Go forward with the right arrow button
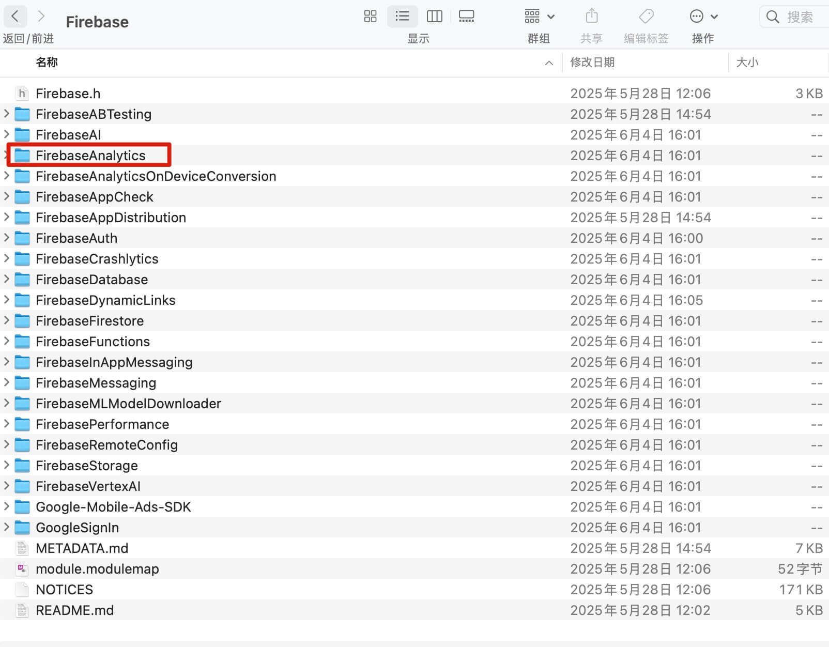The height and width of the screenshot is (647, 829). (x=41, y=17)
